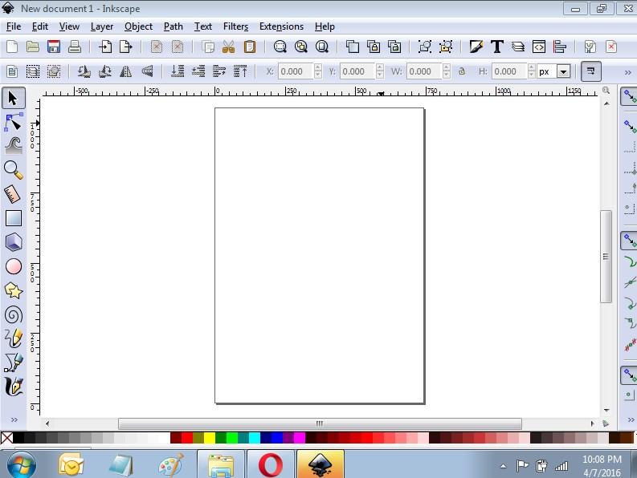Open the Layers dialog icon
This screenshot has width=637, height=478.
pos(518,47)
